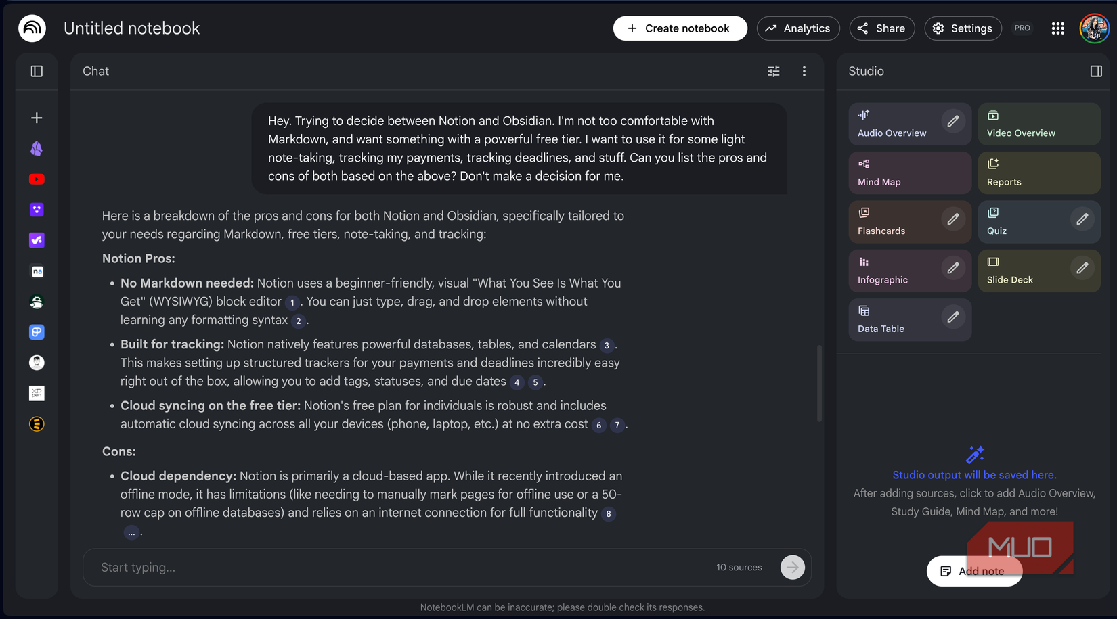
Task: Share the notebook
Action: click(881, 28)
